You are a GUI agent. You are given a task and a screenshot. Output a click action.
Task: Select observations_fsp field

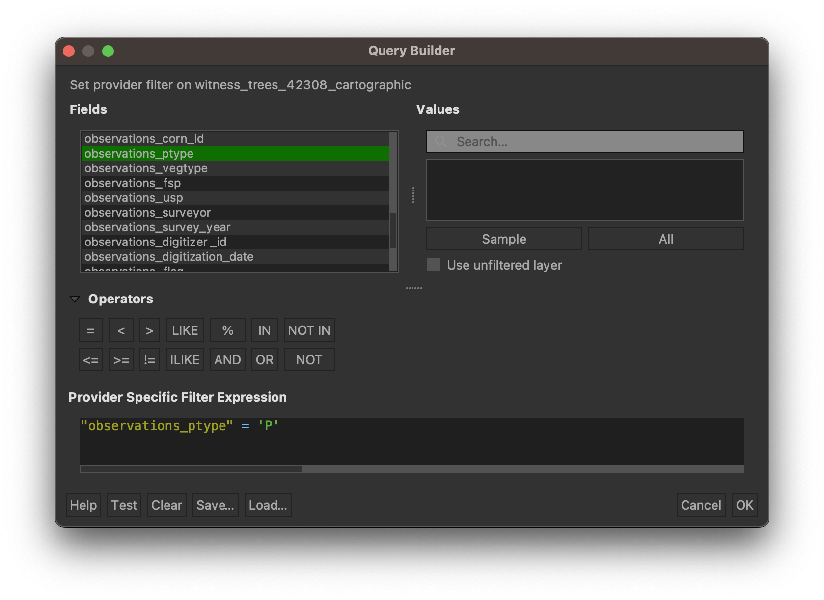click(235, 183)
